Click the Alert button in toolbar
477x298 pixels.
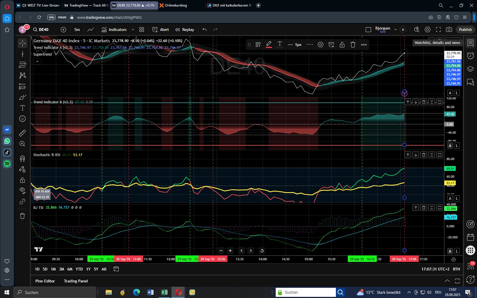(x=161, y=30)
